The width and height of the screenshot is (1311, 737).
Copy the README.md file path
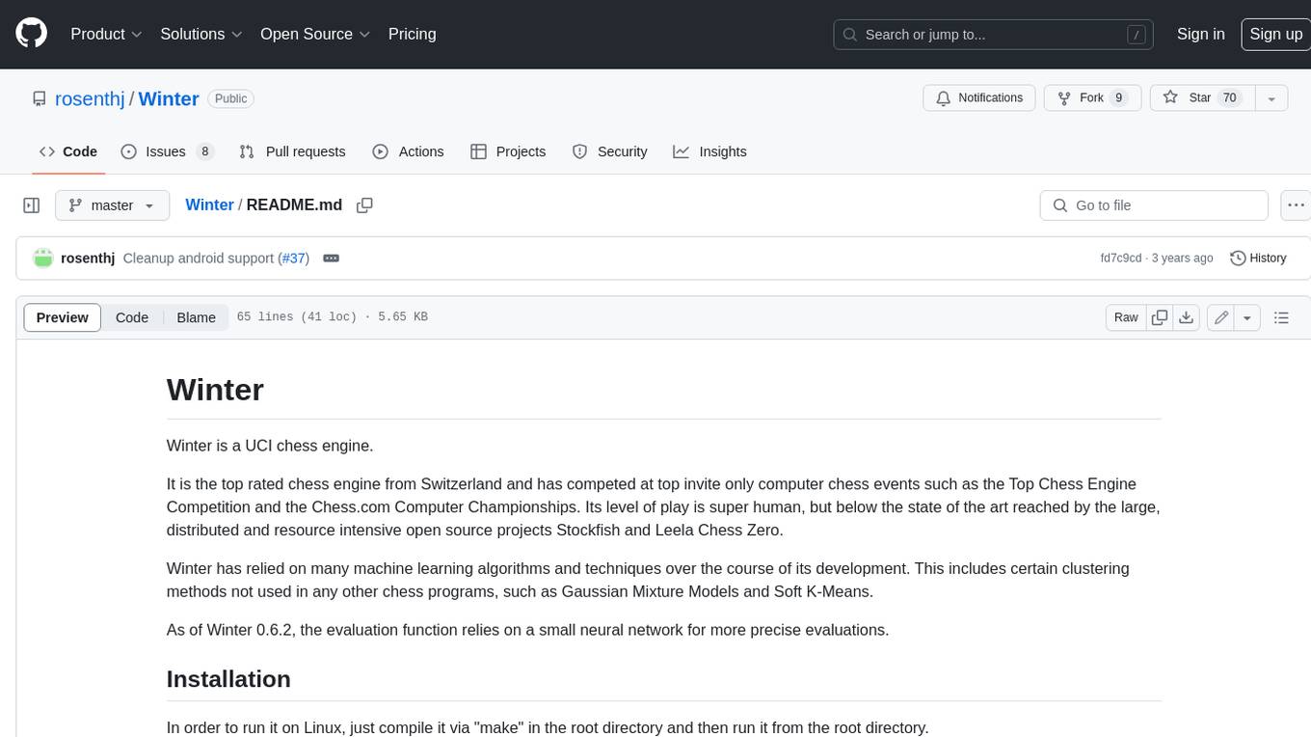click(364, 205)
